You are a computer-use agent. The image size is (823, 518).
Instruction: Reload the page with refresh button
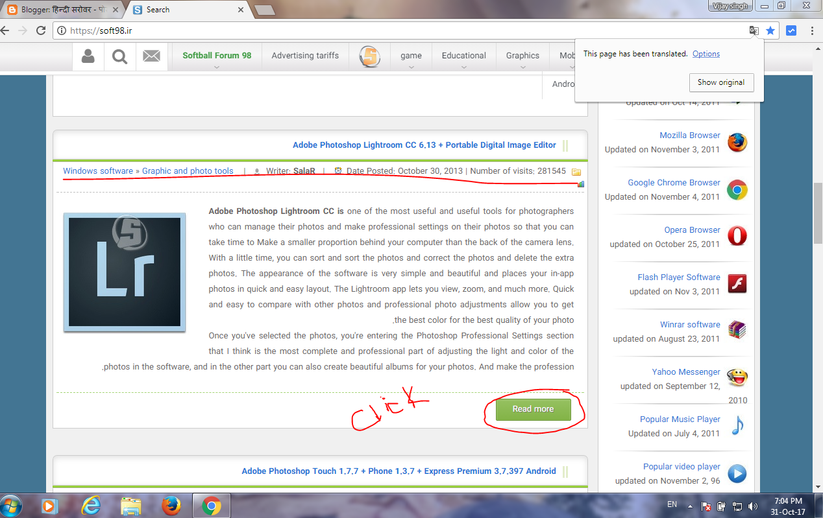(41, 30)
